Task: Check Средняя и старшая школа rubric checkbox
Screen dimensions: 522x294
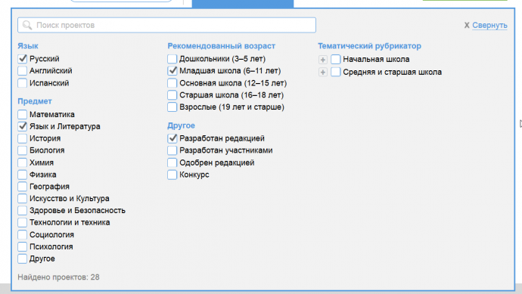Action: [x=336, y=72]
